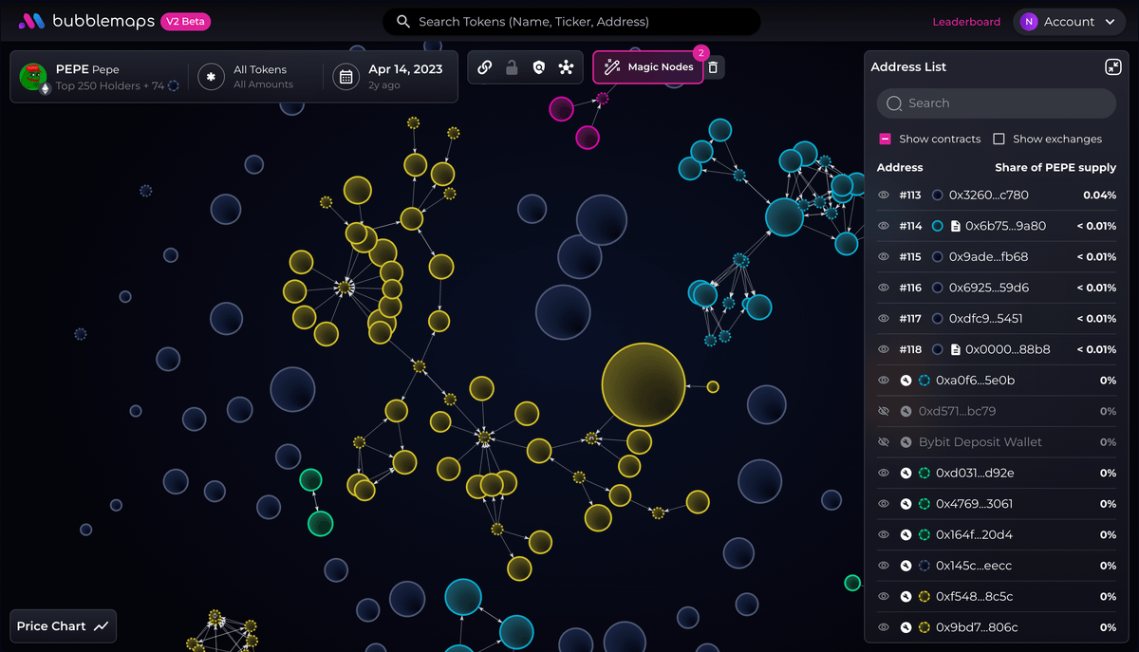Click the large yellow bubble on the map
The width and height of the screenshot is (1139, 652).
(644, 385)
